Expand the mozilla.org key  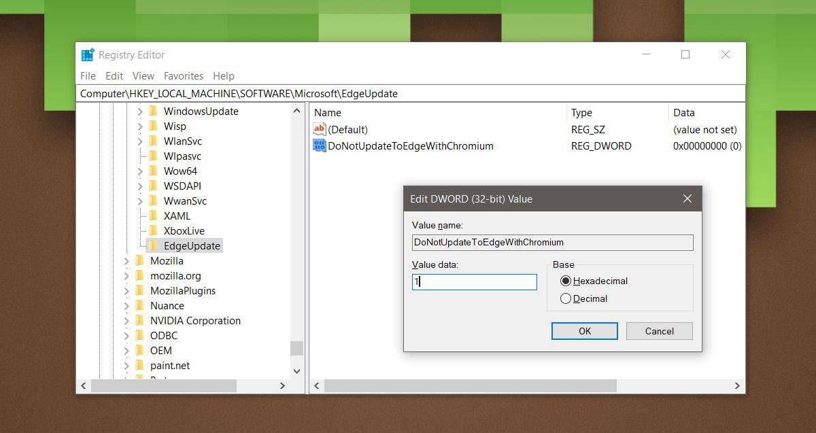pos(126,275)
